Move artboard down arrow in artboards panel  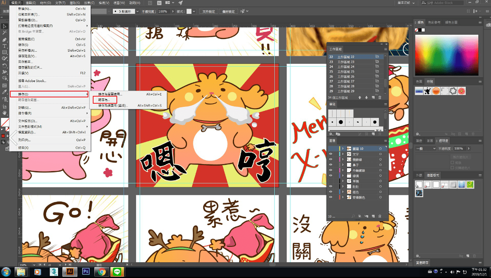click(x=367, y=97)
